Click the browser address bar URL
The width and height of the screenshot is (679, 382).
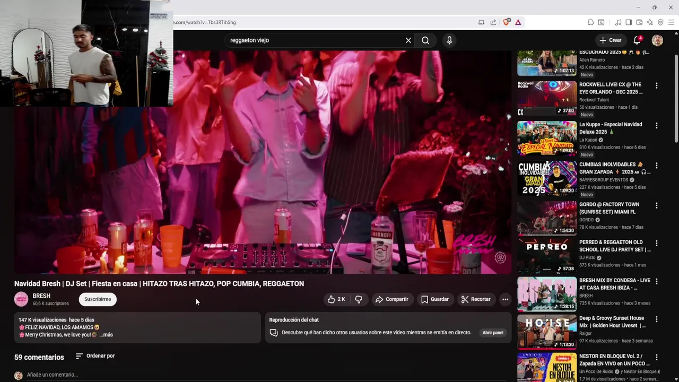coord(204,22)
